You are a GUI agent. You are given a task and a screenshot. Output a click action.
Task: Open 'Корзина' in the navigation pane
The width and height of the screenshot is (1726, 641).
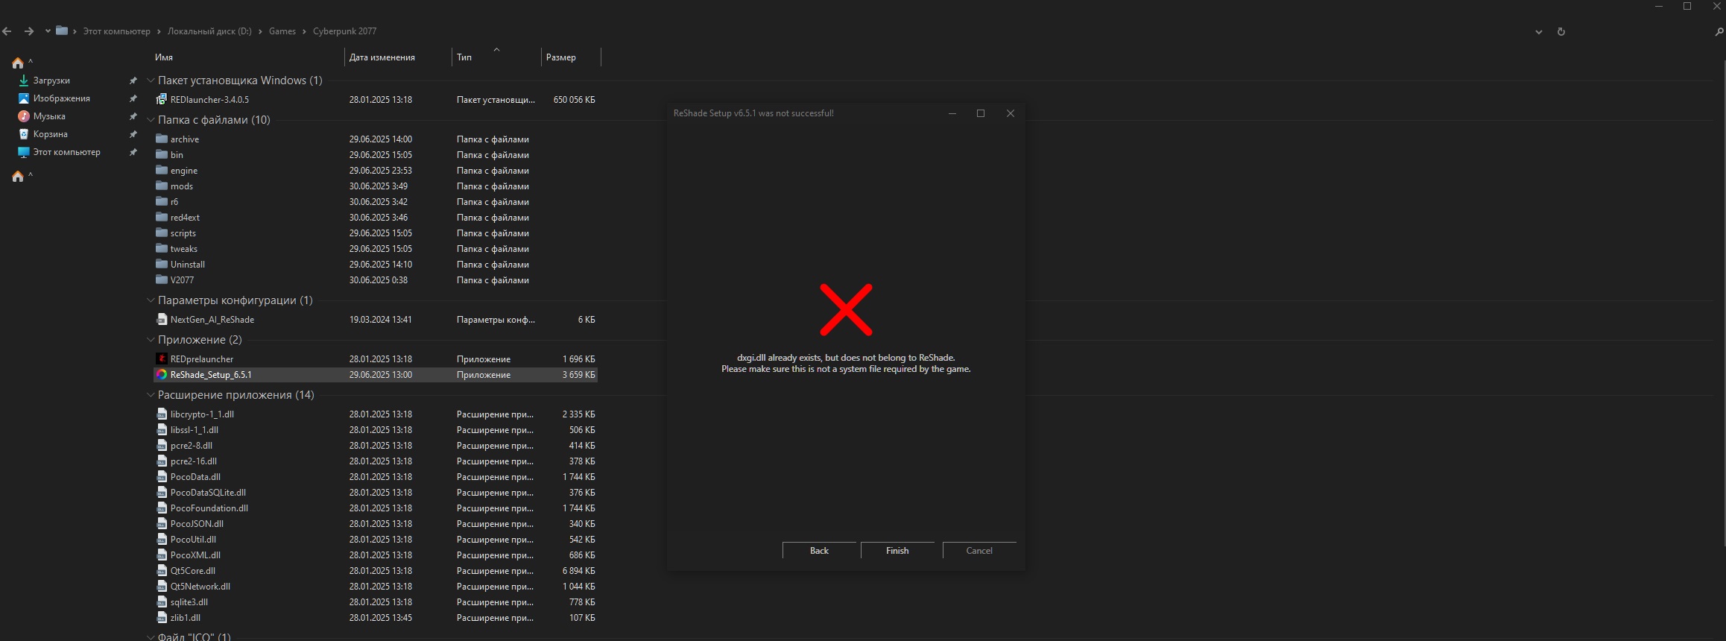(50, 134)
